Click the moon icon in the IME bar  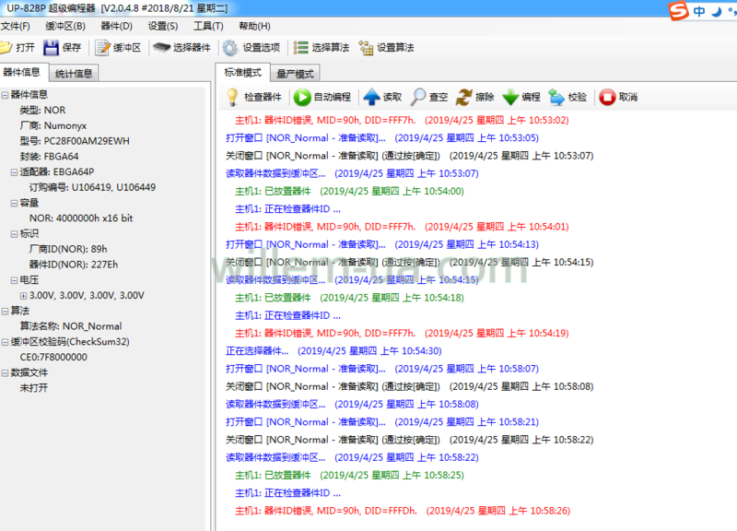(717, 11)
